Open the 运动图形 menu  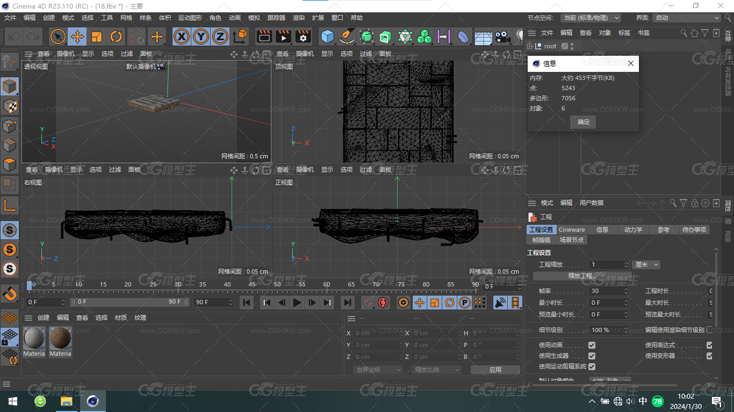click(190, 18)
